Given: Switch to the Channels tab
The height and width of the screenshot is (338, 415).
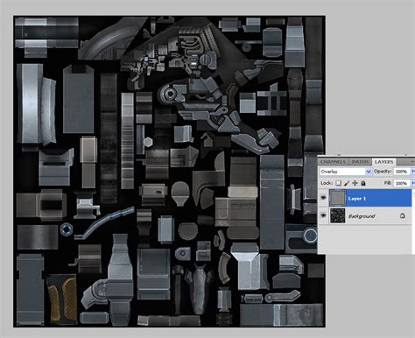Looking at the screenshot, I should 333,162.
